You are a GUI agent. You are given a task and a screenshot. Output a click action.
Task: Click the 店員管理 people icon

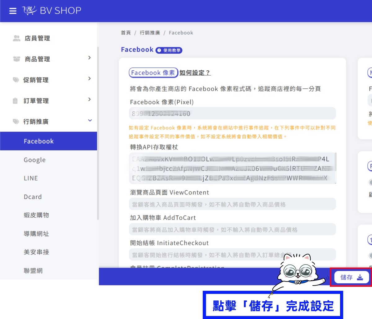16,38
